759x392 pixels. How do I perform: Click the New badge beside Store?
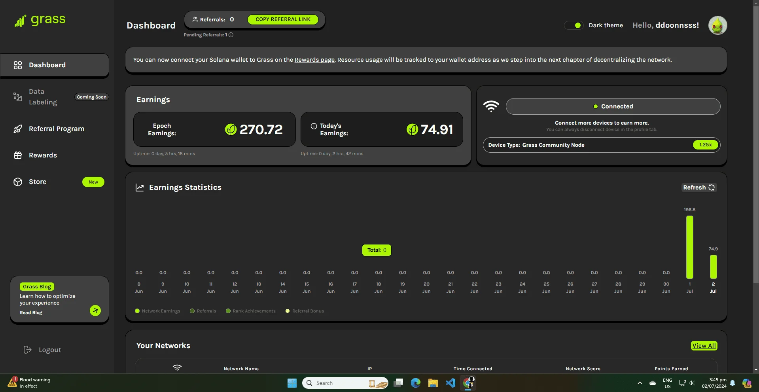pyautogui.click(x=93, y=182)
